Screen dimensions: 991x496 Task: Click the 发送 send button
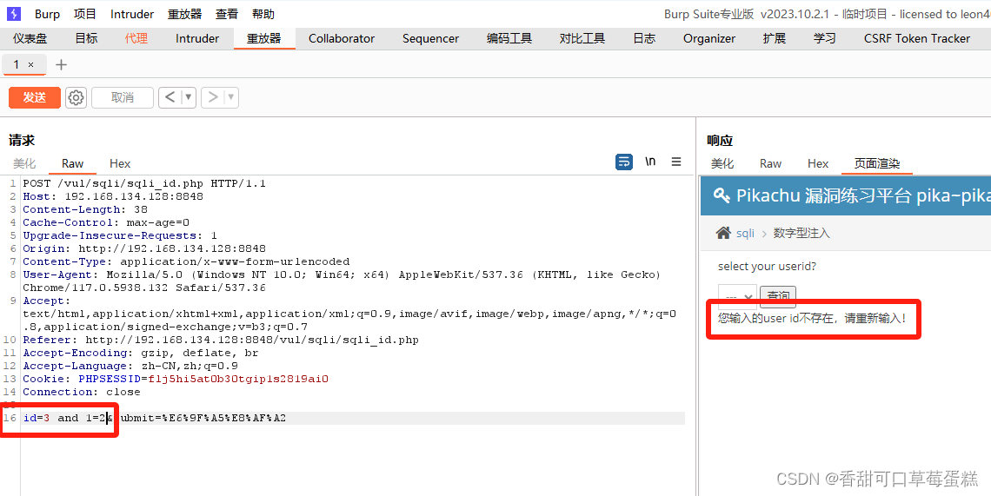(x=35, y=97)
